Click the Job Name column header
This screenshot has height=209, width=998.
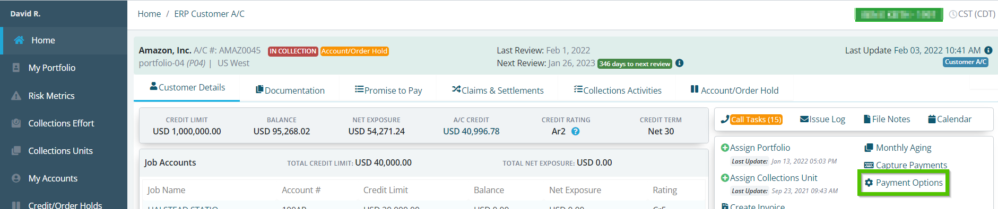pyautogui.click(x=166, y=190)
